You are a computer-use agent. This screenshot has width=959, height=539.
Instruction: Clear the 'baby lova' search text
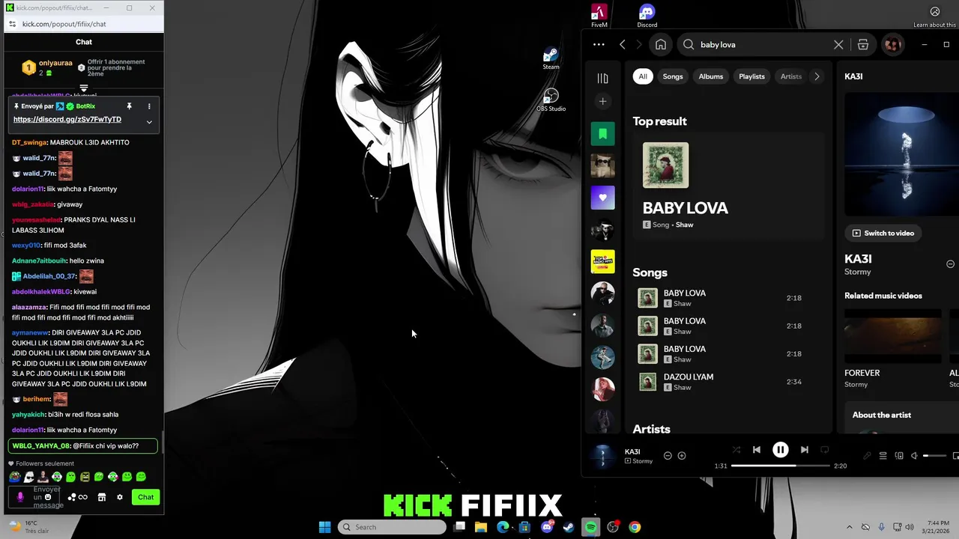(x=838, y=45)
